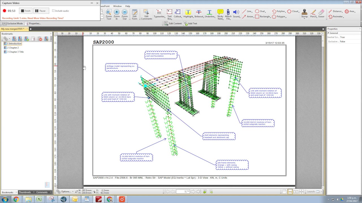The image size is (362, 203).
Task: Enable continuous single page layout view
Action: [290, 191]
